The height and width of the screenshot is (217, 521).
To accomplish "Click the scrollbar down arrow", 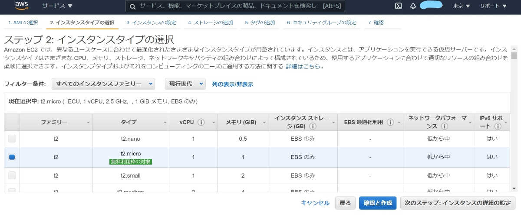I will 514,189.
